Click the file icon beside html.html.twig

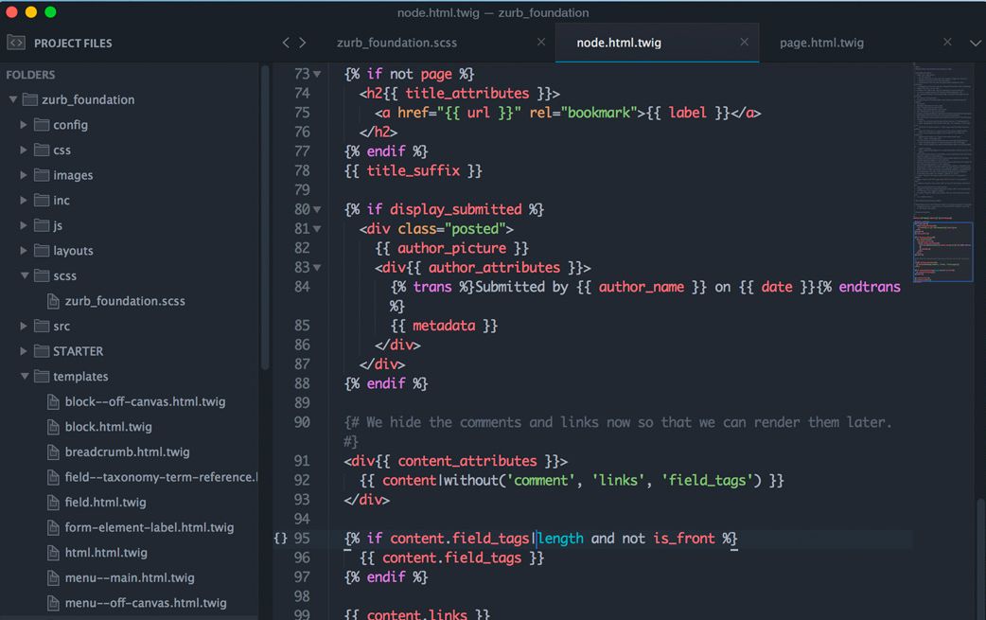tap(53, 552)
